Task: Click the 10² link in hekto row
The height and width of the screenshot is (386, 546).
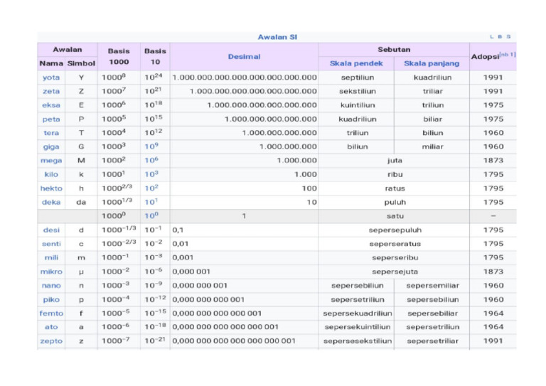Action: pyautogui.click(x=151, y=188)
